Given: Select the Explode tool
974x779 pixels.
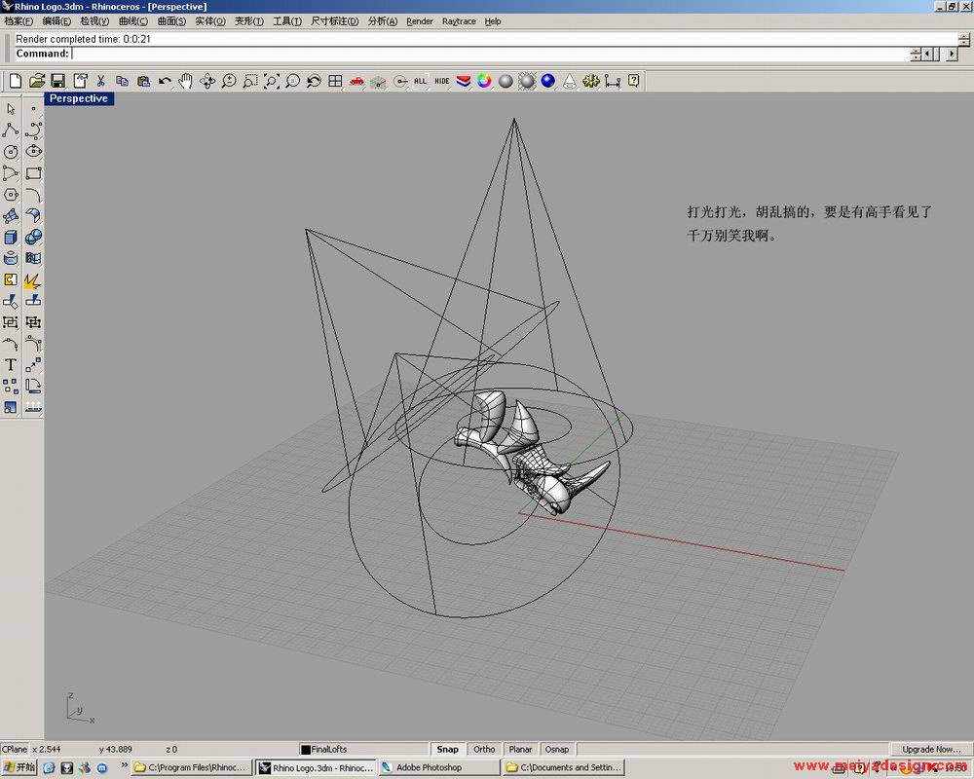Looking at the screenshot, I should pyautogui.click(x=33, y=280).
